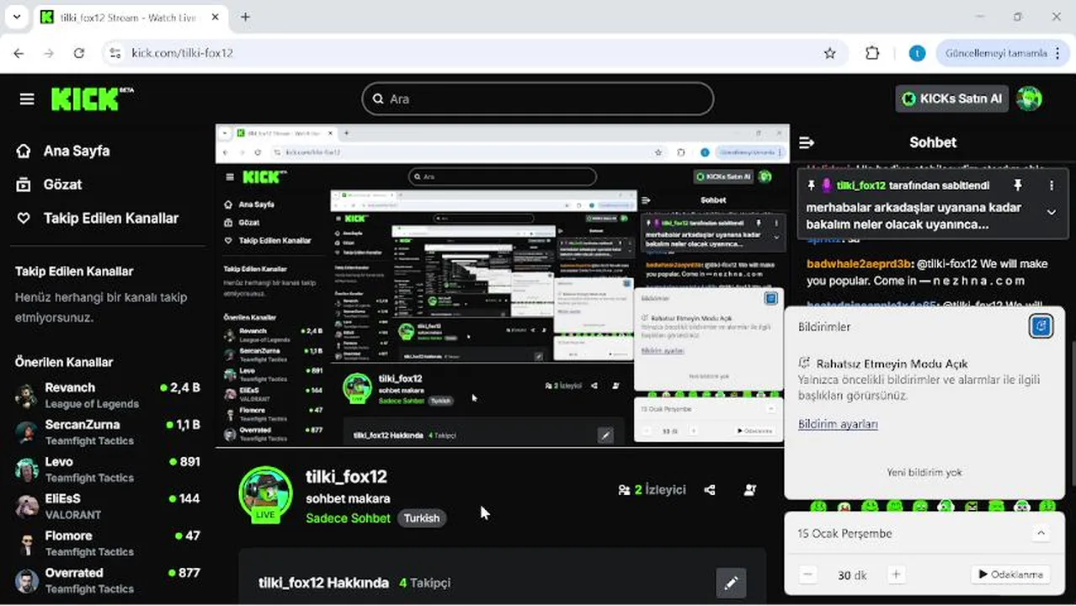1076x606 pixels.
Task: View site information icon in the address bar
Action: pyautogui.click(x=115, y=53)
